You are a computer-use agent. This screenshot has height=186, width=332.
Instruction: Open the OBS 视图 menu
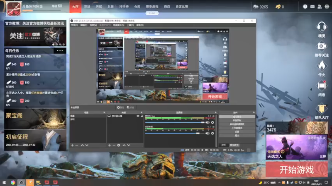(93, 25)
